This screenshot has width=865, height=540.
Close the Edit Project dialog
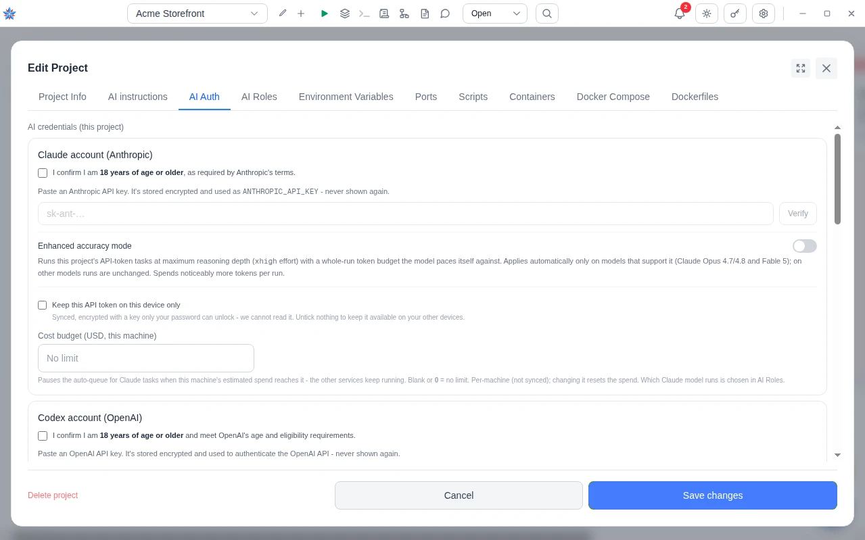826,68
